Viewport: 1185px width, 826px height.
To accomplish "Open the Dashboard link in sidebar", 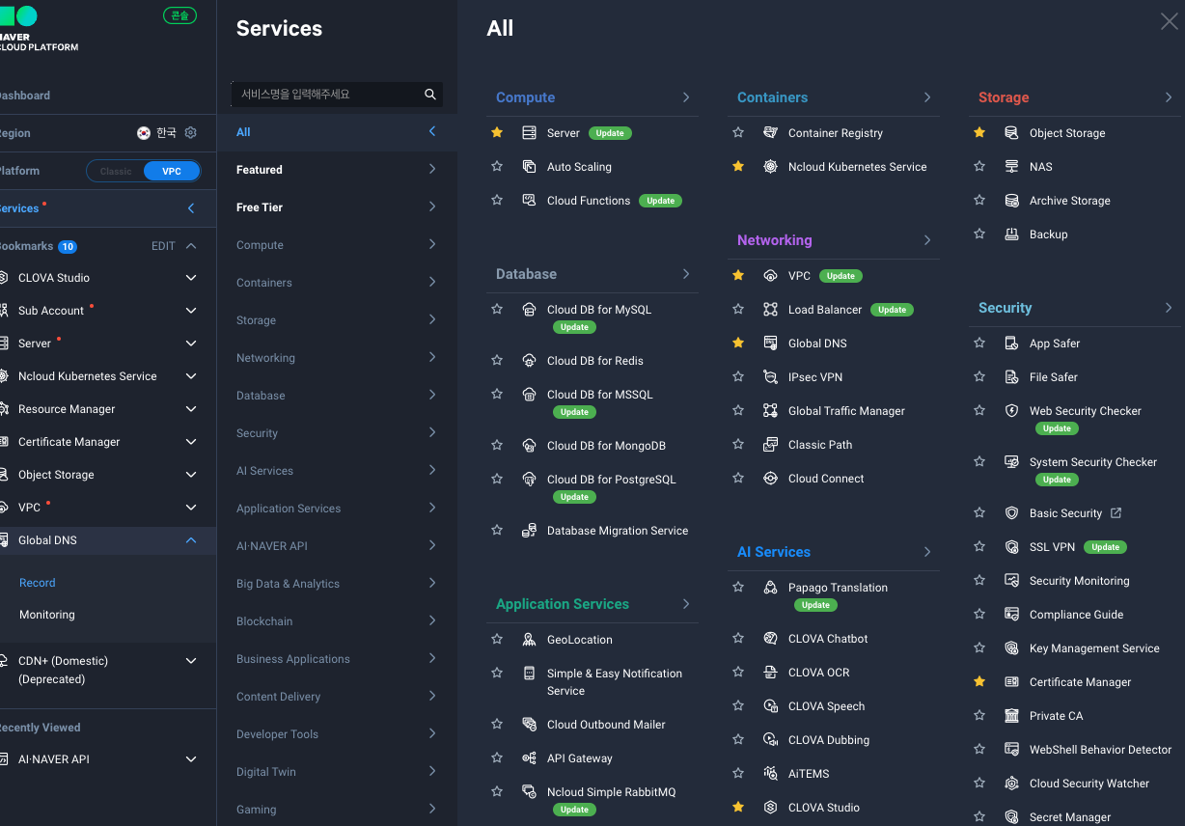I will pos(24,96).
